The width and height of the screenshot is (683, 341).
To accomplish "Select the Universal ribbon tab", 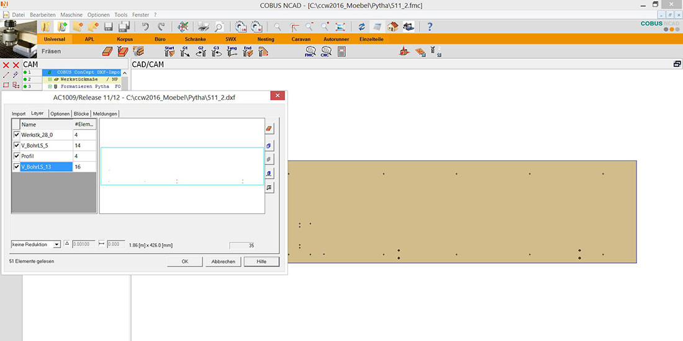I will (55, 39).
